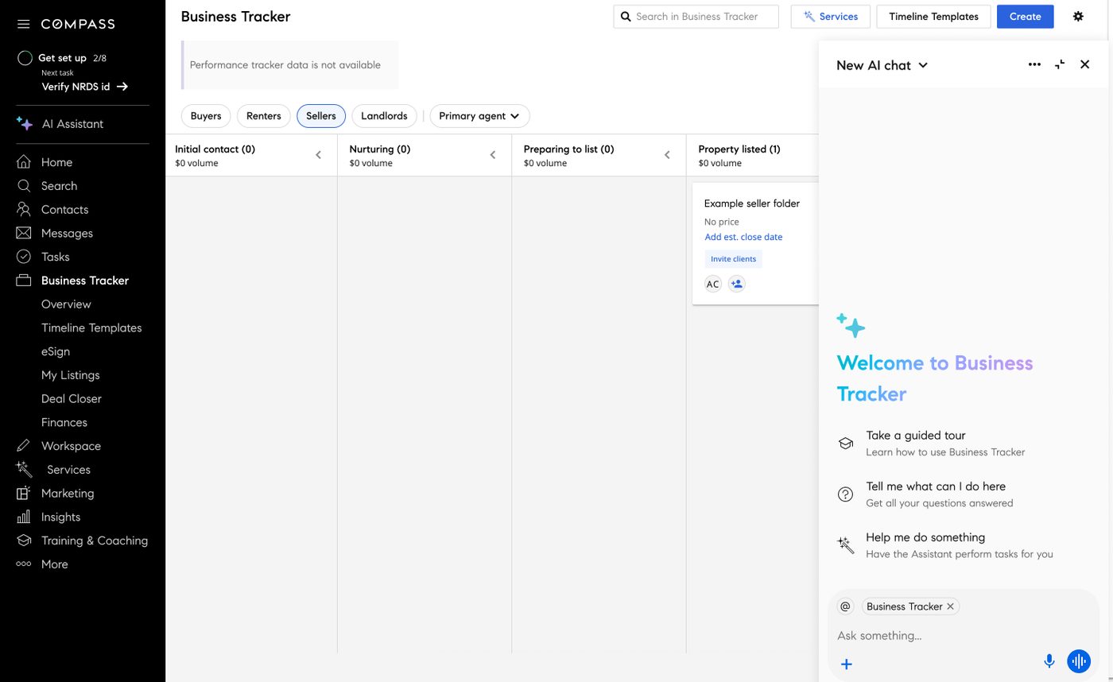
Task: Click the Search magnifier icon in sidebar
Action: 24,186
